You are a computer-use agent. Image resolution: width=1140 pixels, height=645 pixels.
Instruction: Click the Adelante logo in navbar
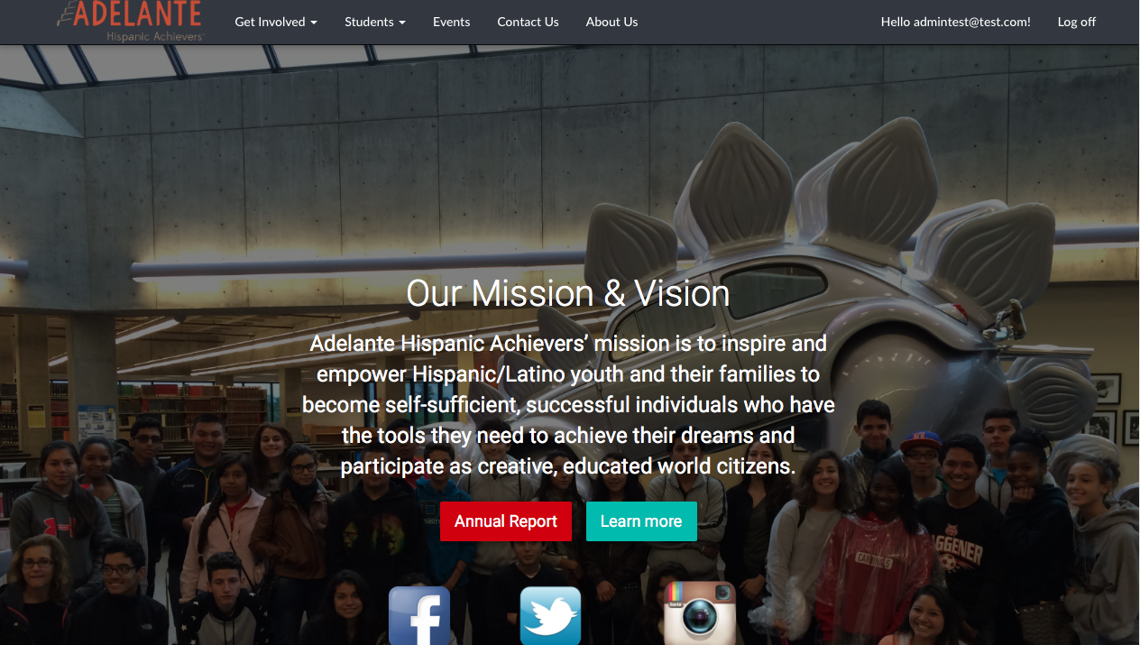tap(130, 21)
